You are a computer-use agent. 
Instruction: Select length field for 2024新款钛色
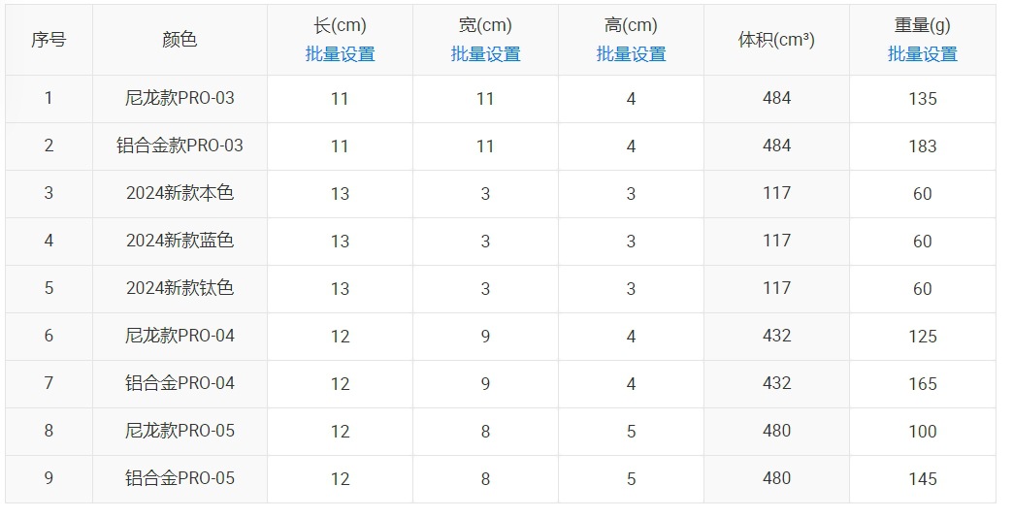[340, 289]
